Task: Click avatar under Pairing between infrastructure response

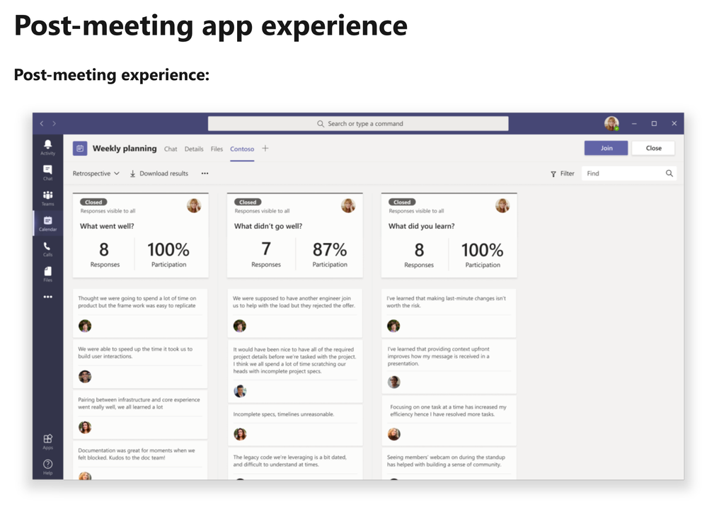Action: [x=85, y=427]
